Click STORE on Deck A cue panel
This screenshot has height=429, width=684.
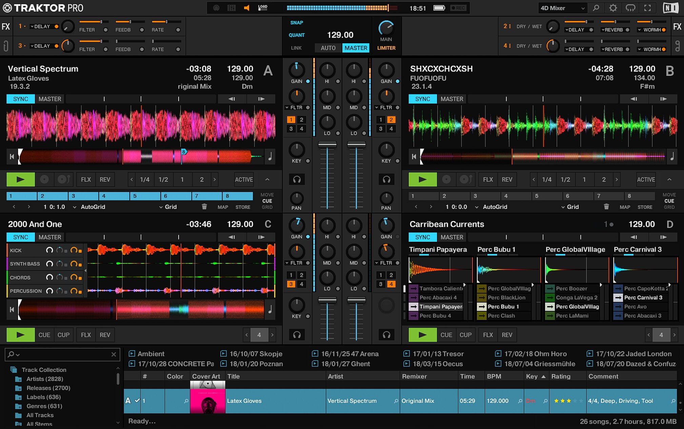[243, 207]
